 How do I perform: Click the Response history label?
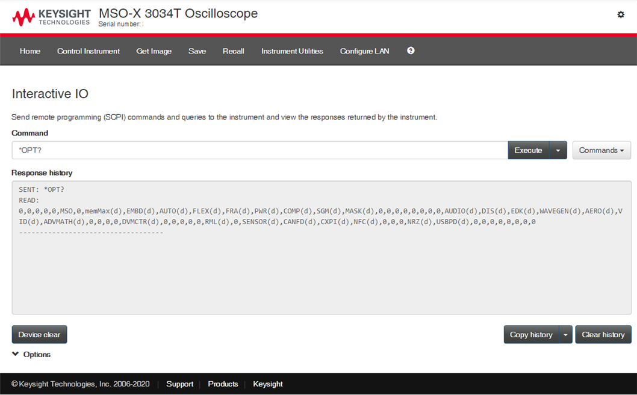[42, 173]
